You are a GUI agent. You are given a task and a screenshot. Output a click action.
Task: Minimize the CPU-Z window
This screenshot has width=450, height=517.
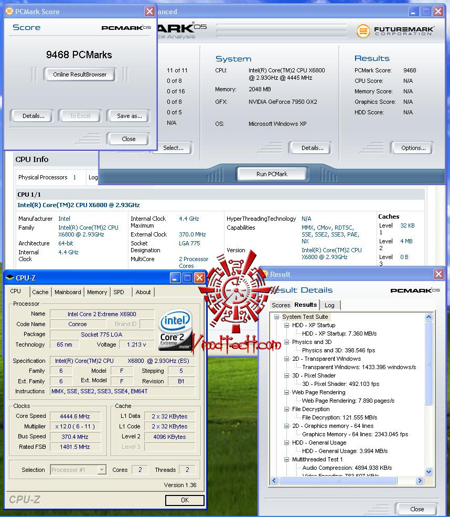[x=175, y=278]
